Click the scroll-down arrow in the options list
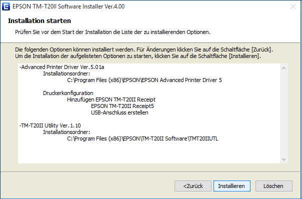Image resolution: width=302 pixels, height=199 pixels. (283, 159)
